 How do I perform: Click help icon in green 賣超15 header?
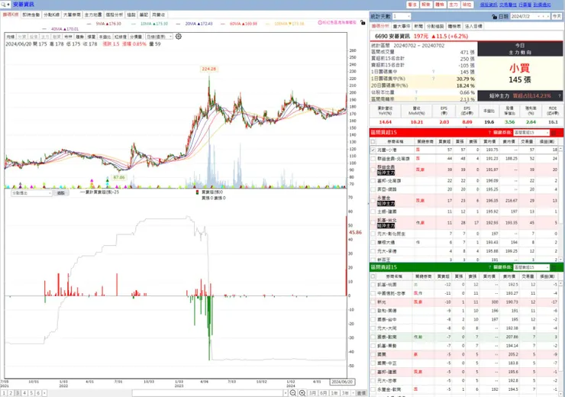(x=490, y=267)
